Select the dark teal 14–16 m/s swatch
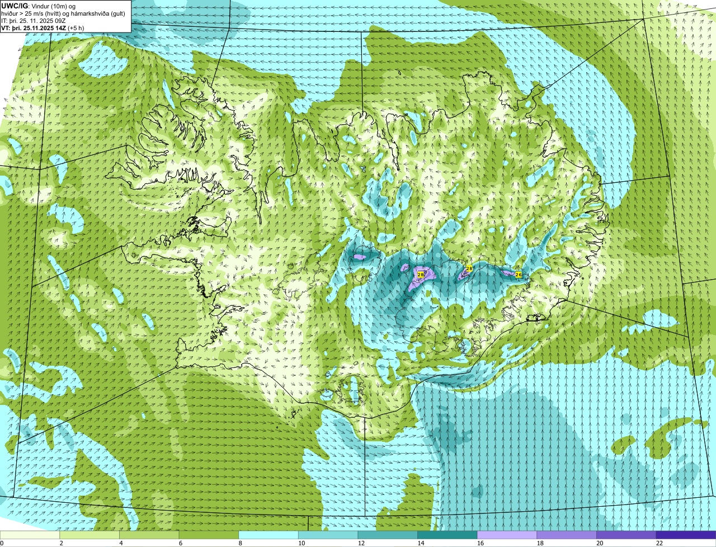 (447, 535)
